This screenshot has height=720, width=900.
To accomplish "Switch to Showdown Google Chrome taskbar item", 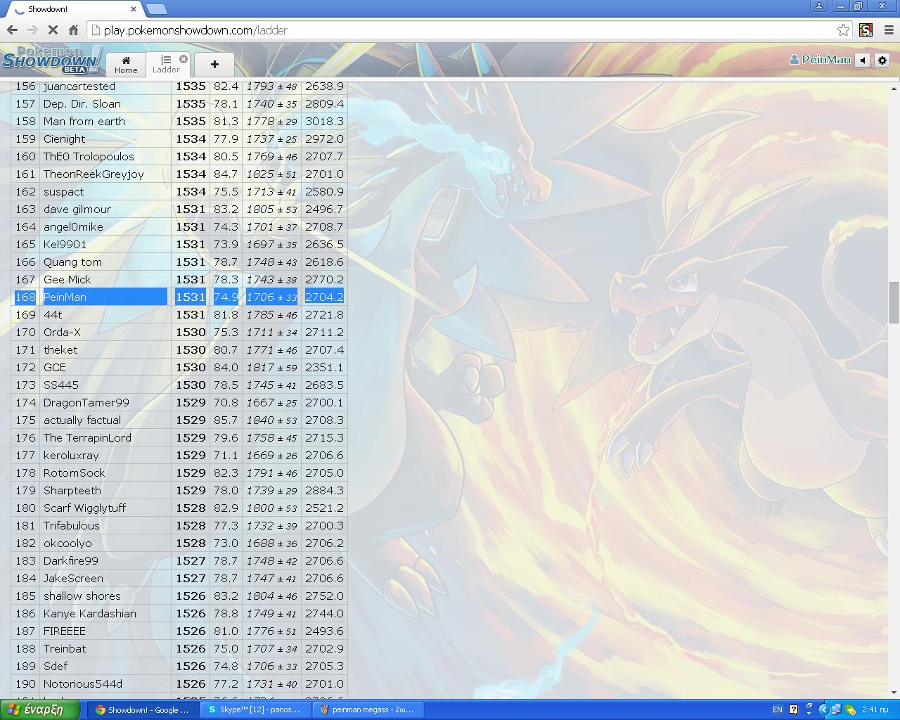I will tap(143, 709).
